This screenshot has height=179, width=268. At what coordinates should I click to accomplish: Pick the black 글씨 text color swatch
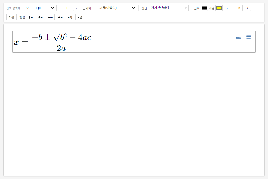point(204,8)
